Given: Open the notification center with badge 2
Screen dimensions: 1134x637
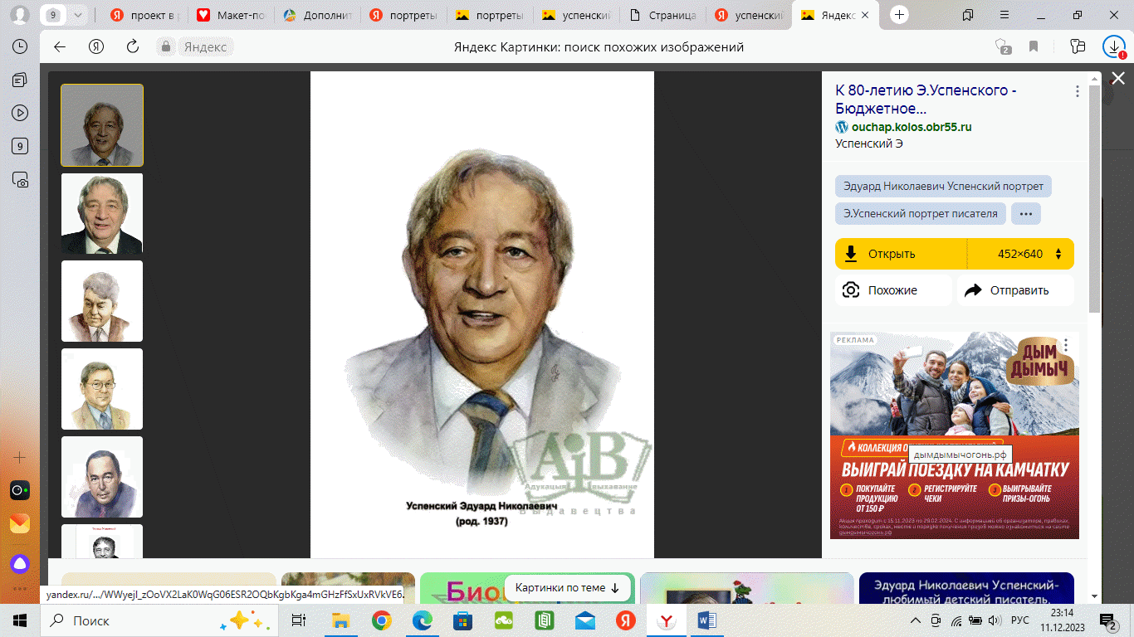Looking at the screenshot, I should click(x=1109, y=620).
